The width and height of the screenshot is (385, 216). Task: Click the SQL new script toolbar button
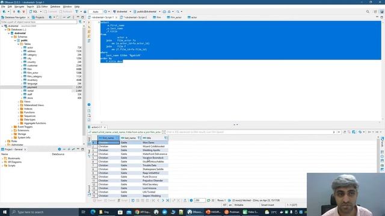(x=34, y=11)
